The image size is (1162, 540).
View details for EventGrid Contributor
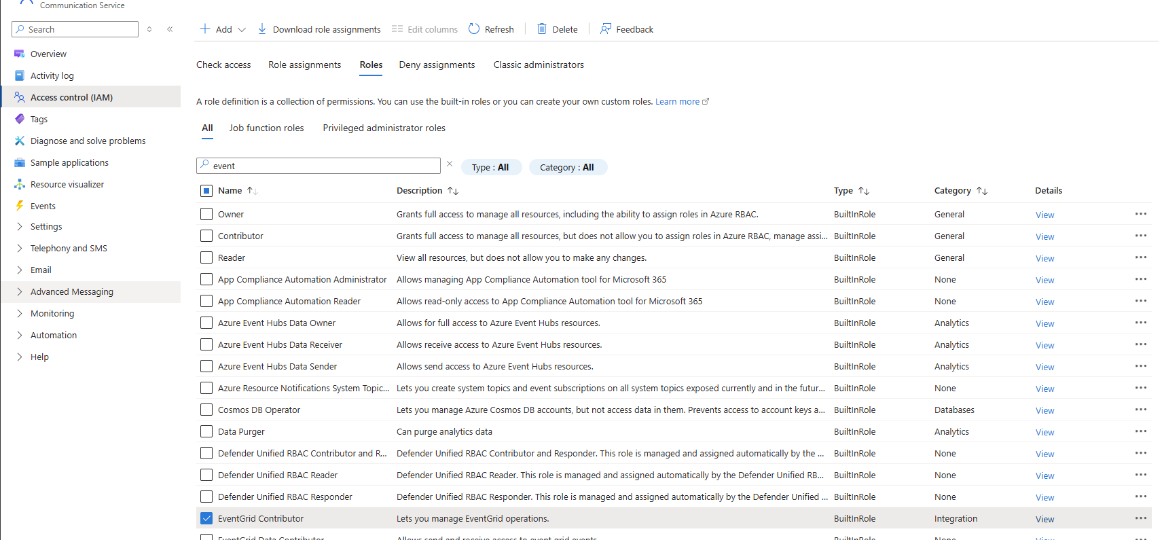point(1045,519)
